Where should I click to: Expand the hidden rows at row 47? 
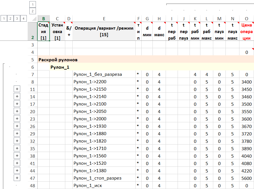(x=17, y=178)
